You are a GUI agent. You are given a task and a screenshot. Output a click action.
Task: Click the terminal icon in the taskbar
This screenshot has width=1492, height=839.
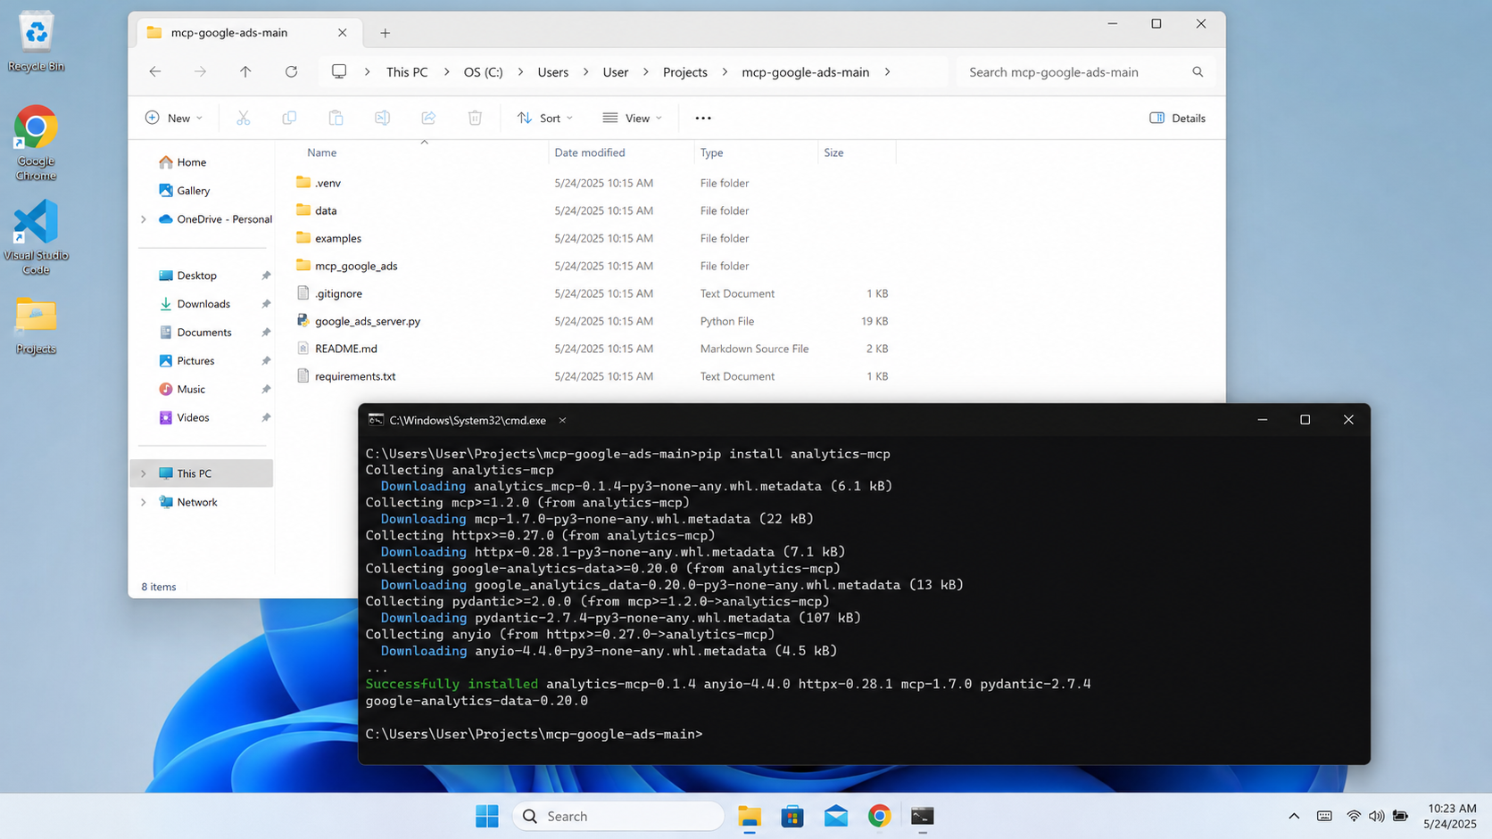pyautogui.click(x=923, y=816)
